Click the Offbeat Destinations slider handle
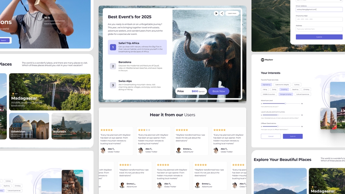Screen dimensions: 345x194 click(278, 126)
